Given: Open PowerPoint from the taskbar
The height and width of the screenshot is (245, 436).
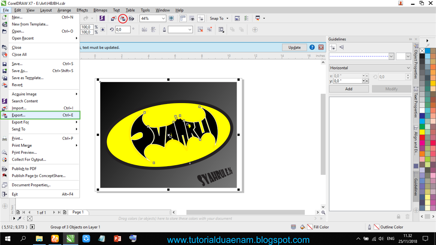Looking at the screenshot, I should pos(117,239).
